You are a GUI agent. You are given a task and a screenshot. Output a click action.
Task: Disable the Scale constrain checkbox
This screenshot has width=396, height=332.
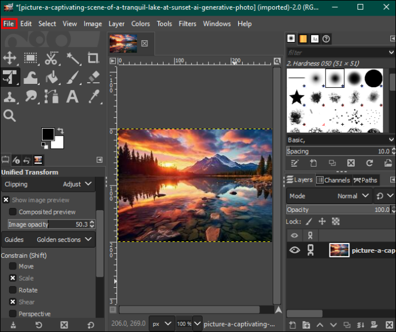[13, 278]
